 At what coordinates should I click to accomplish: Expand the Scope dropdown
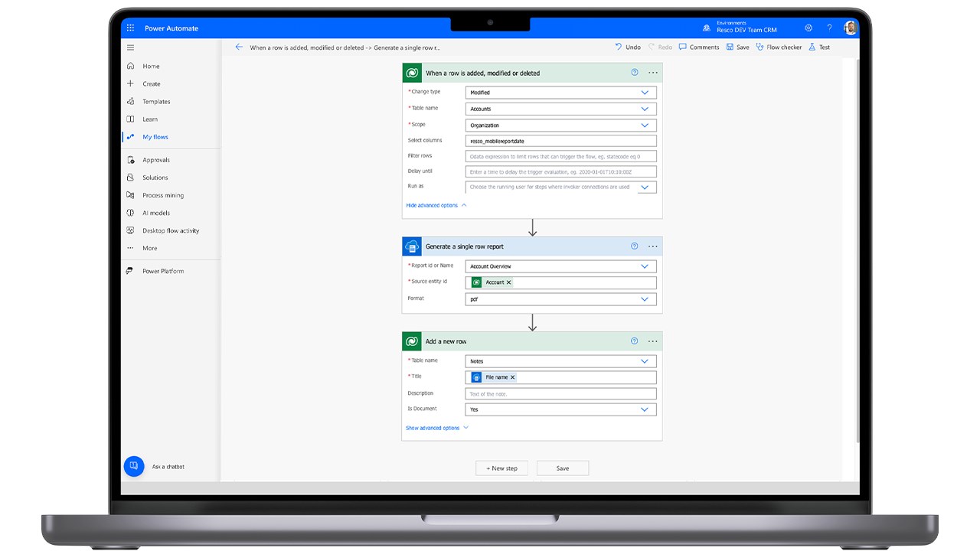[645, 125]
